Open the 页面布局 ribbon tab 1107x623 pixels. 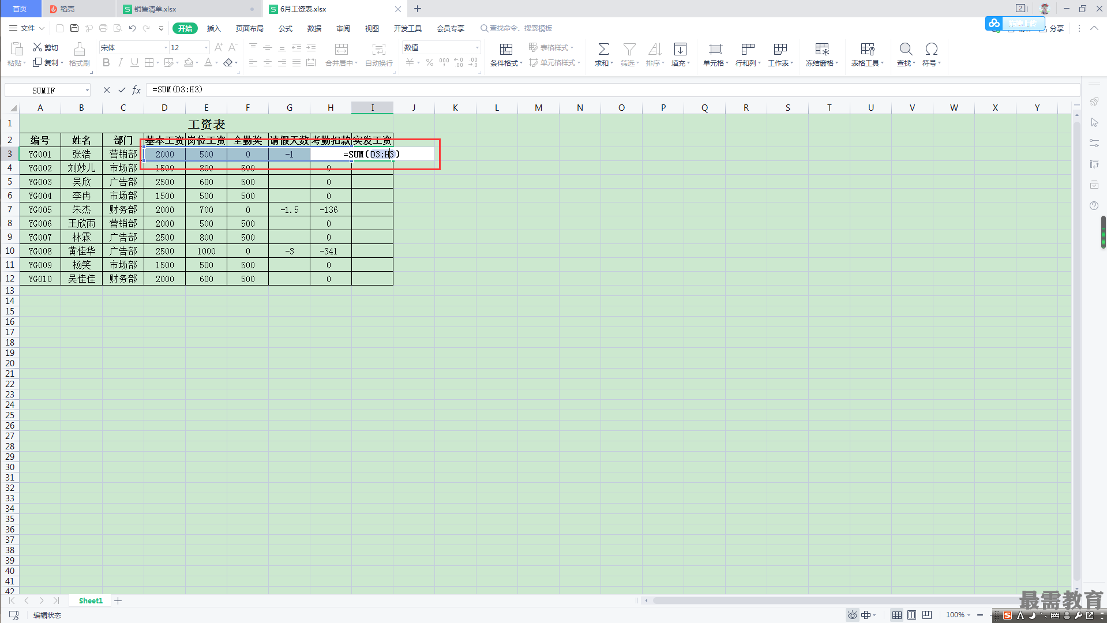point(249,28)
